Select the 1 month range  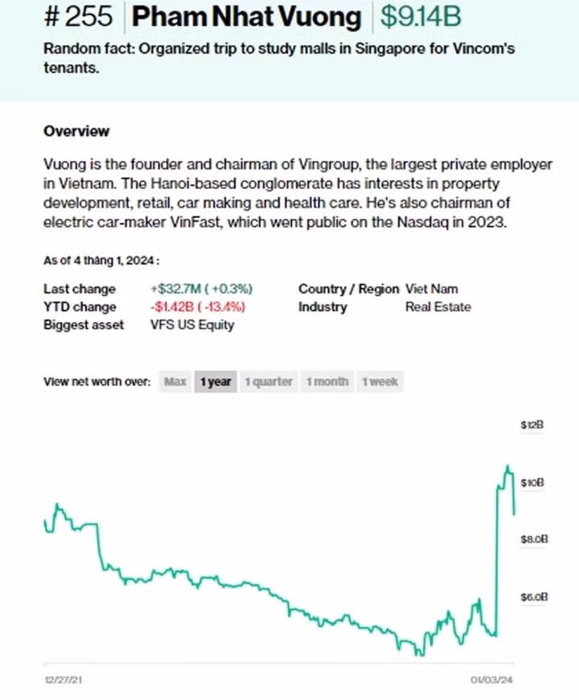tap(327, 382)
